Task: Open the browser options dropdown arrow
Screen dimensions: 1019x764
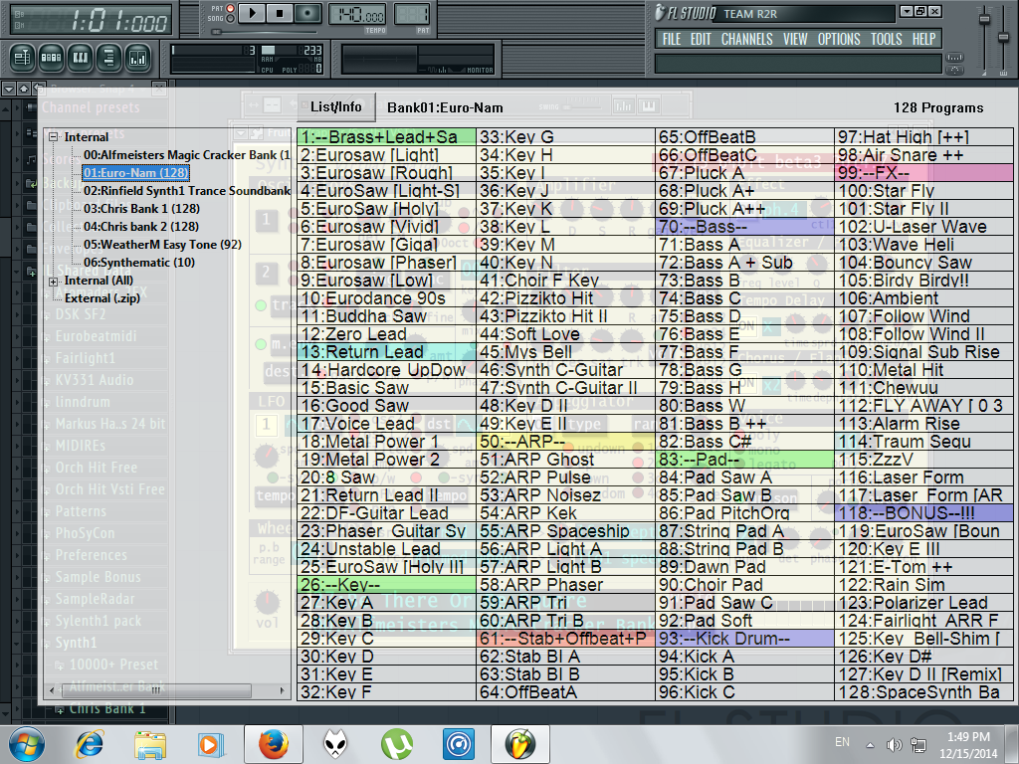Action: pyautogui.click(x=9, y=89)
